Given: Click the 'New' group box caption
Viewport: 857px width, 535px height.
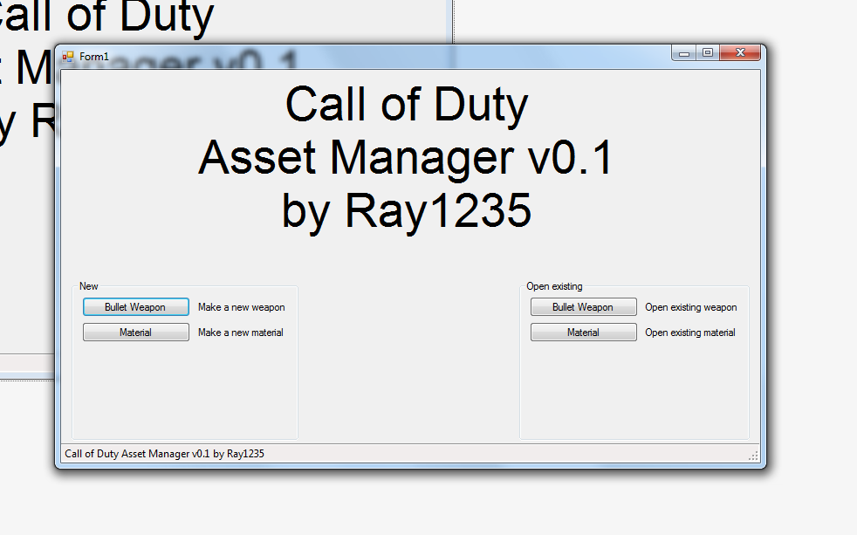Looking at the screenshot, I should click(88, 286).
